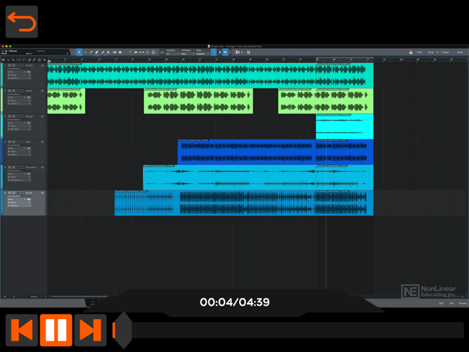Open the wrench options icon

13,60
